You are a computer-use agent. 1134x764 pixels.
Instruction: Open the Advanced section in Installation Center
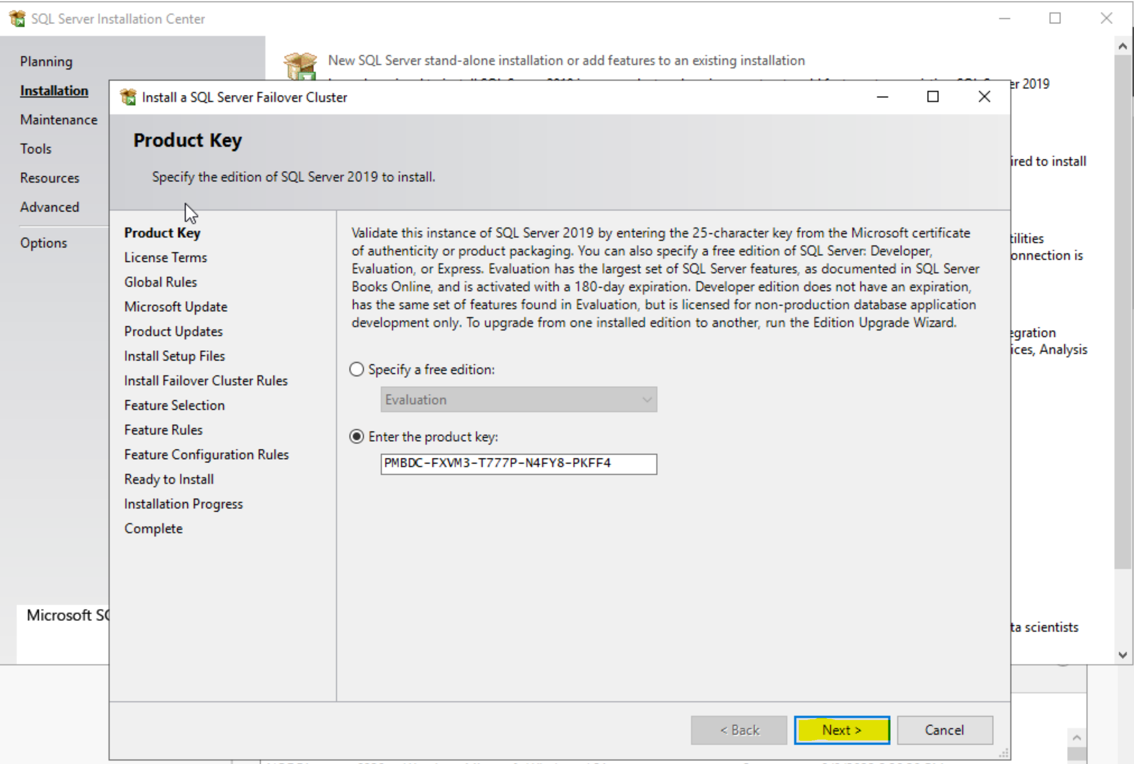click(49, 207)
